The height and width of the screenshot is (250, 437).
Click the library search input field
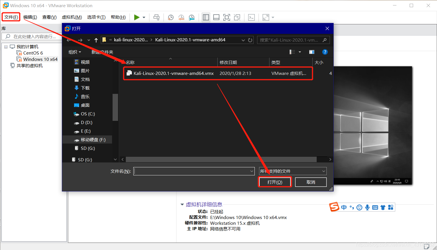[x=32, y=36]
